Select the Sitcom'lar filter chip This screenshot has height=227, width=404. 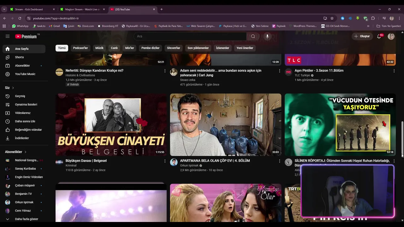click(174, 48)
